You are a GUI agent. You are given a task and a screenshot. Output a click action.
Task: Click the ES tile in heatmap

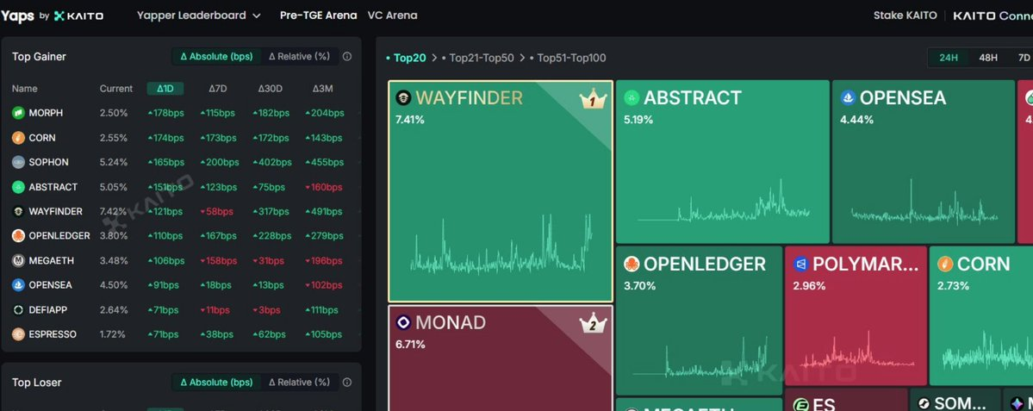[847, 400]
